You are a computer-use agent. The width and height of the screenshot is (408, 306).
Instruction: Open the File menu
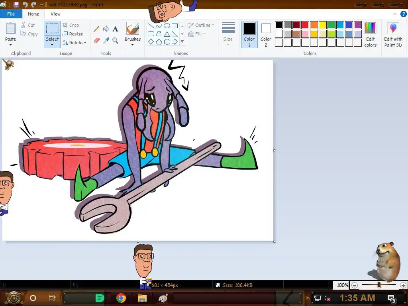[11, 14]
